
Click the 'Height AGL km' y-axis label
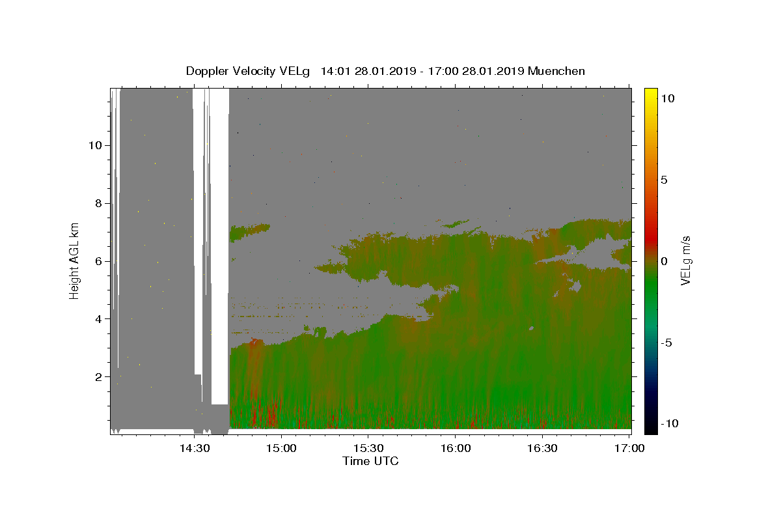point(75,260)
